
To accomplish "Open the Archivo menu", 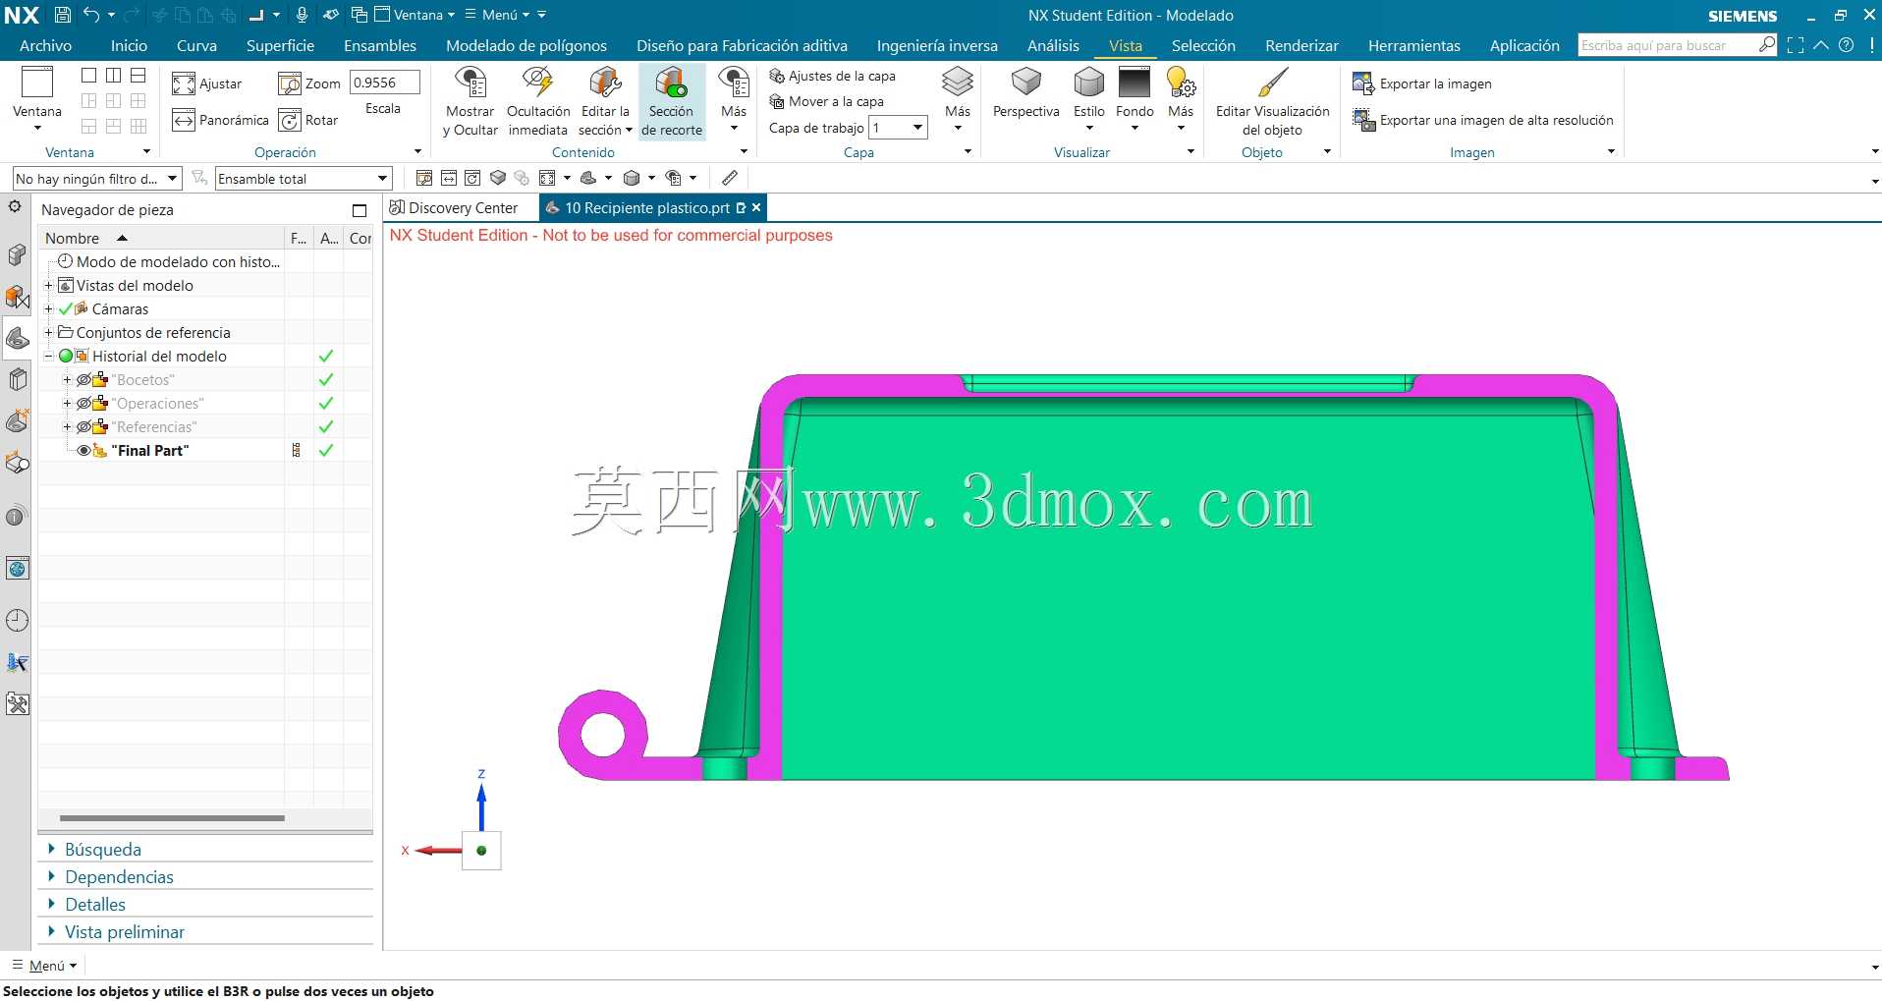I will pyautogui.click(x=45, y=45).
